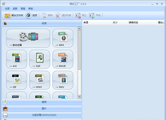The width and height of the screenshot is (166, 120).
Task: Open the 皮肤 skin menu
Action: pyautogui.click(x=15, y=9)
